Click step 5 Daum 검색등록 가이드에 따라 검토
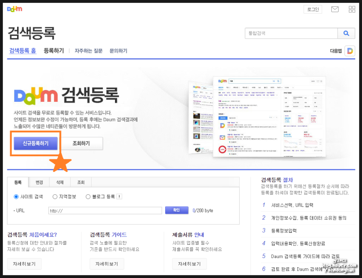 click(x=305, y=256)
